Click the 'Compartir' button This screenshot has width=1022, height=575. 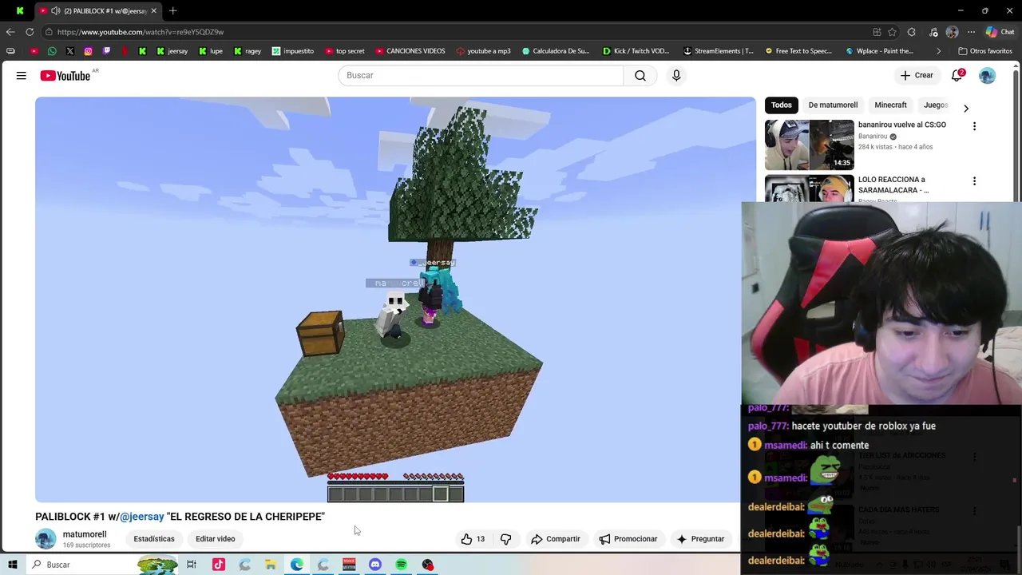556,539
